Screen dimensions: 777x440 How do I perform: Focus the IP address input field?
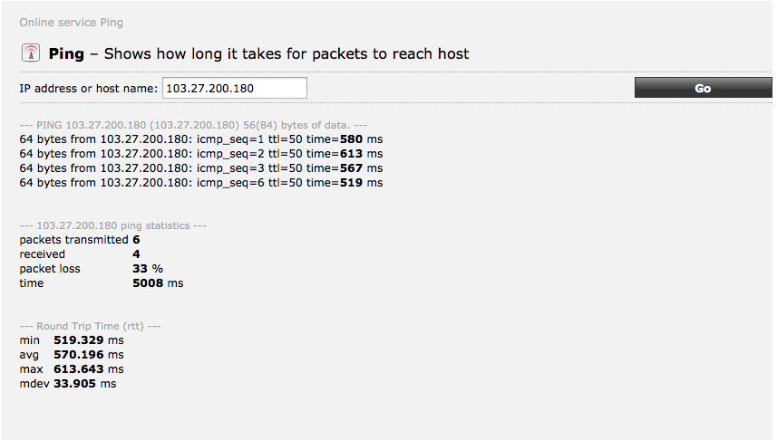point(234,88)
